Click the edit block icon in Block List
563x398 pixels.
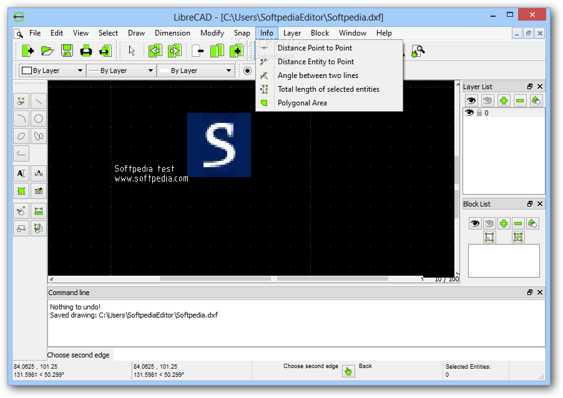tap(489, 237)
